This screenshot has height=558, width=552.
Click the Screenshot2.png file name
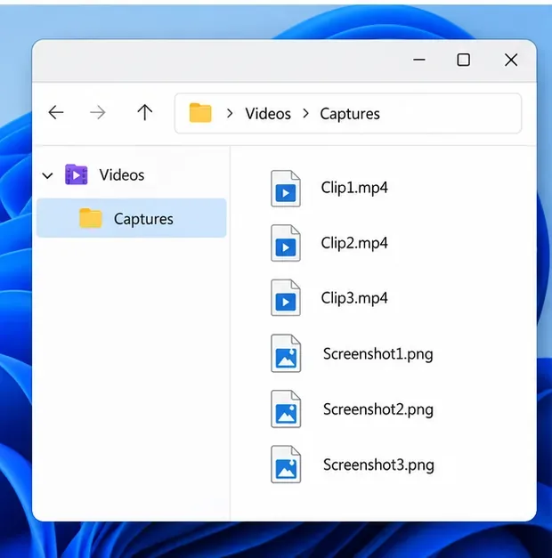click(378, 410)
